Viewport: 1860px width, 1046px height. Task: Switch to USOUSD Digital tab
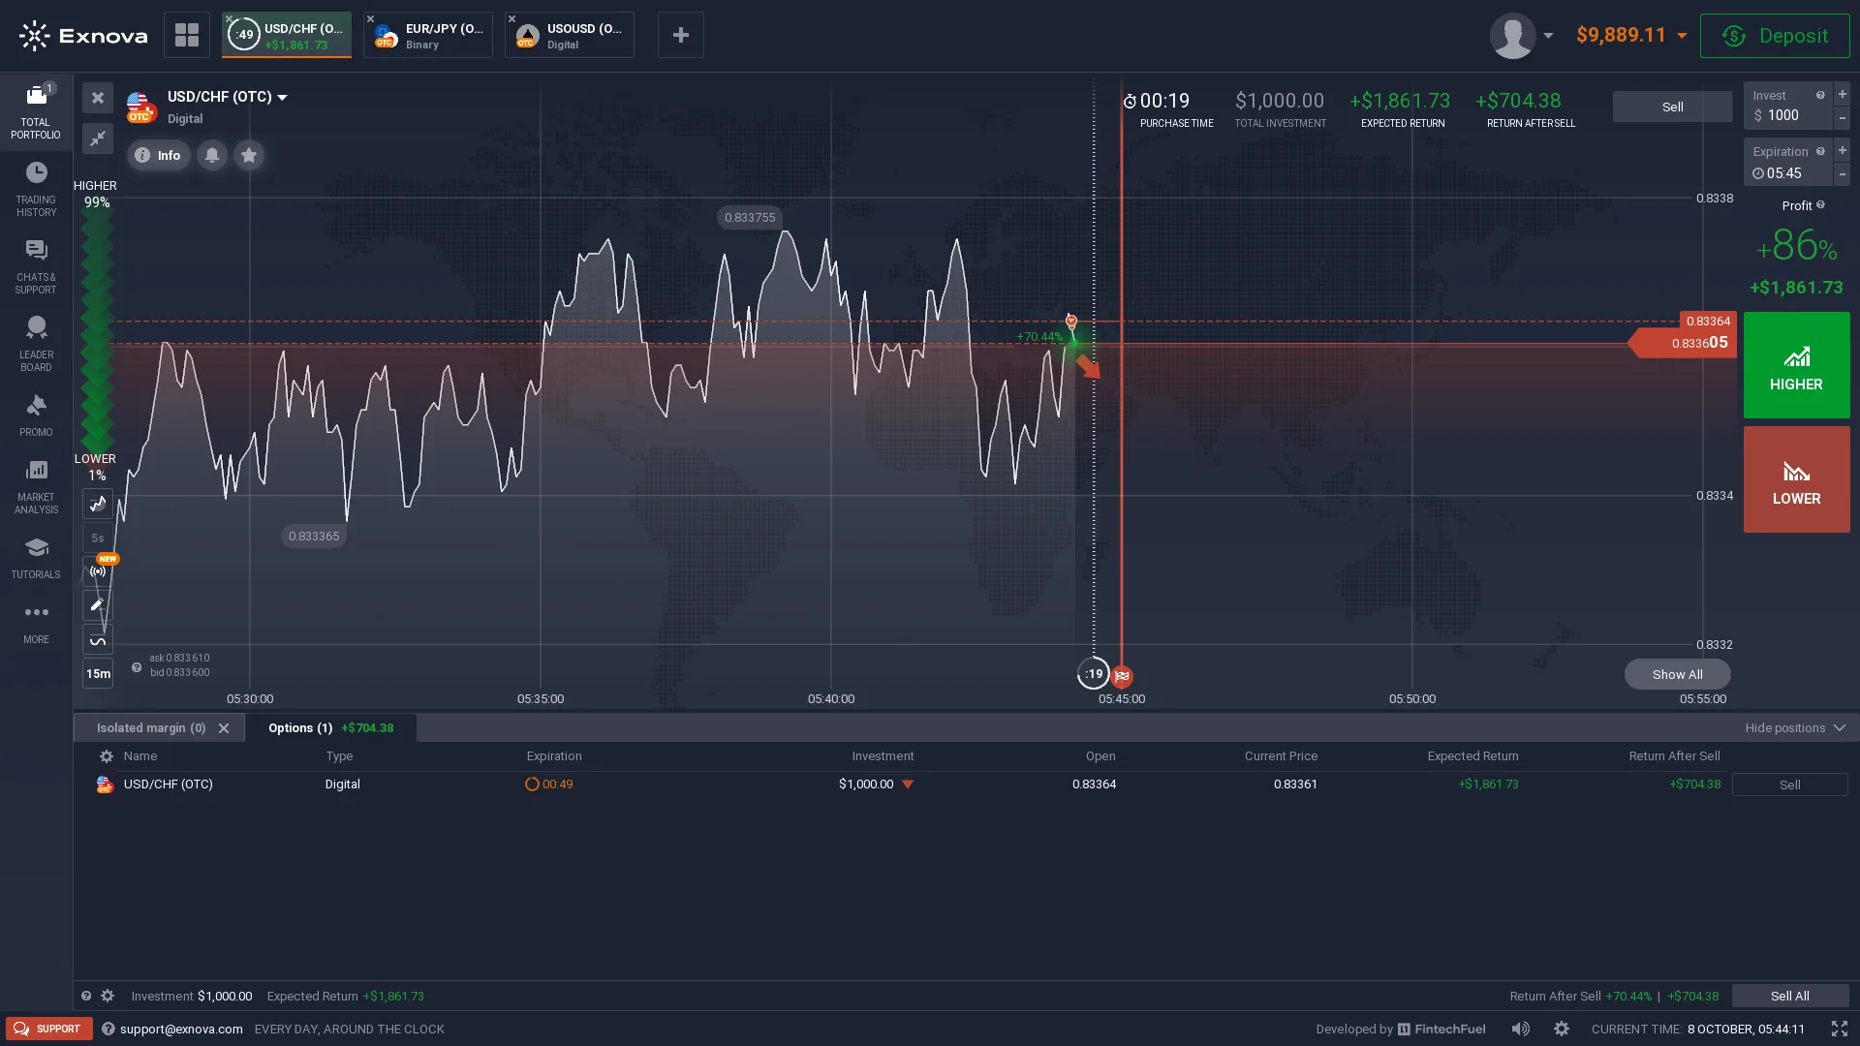coord(570,35)
